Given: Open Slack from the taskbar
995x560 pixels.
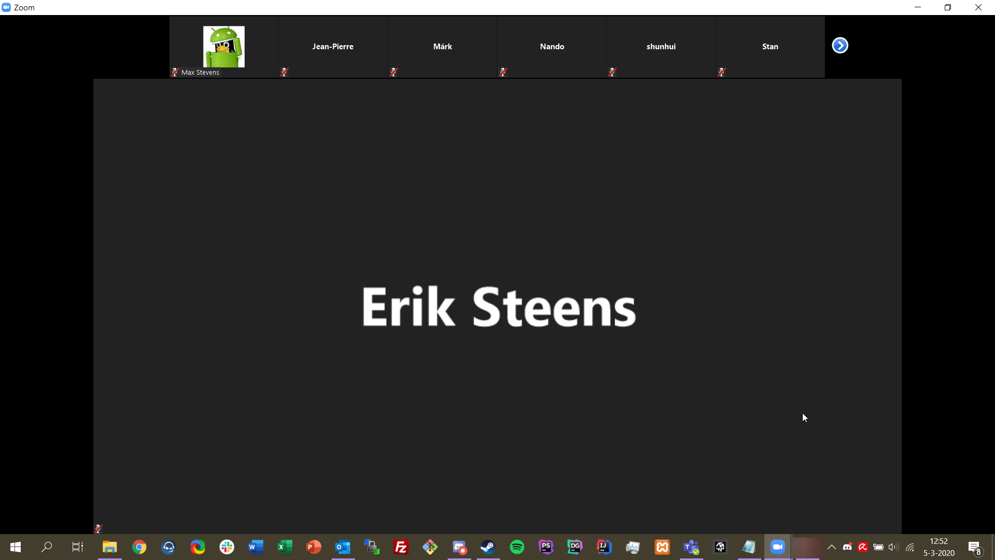Looking at the screenshot, I should [x=226, y=547].
